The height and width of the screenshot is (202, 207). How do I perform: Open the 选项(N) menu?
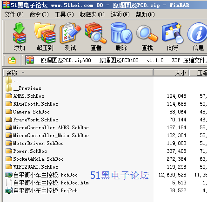click(120, 14)
